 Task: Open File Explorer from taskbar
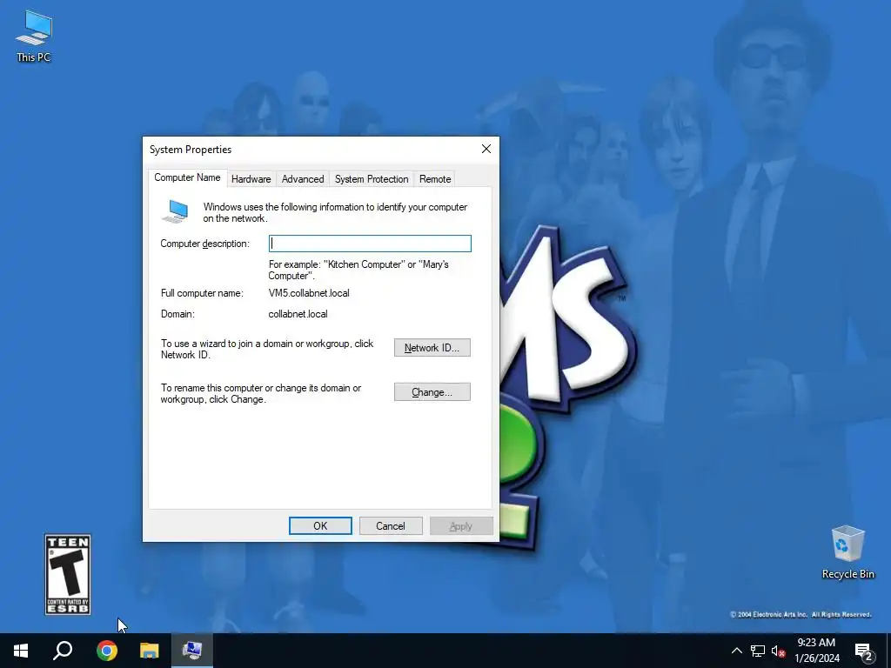tap(150, 651)
